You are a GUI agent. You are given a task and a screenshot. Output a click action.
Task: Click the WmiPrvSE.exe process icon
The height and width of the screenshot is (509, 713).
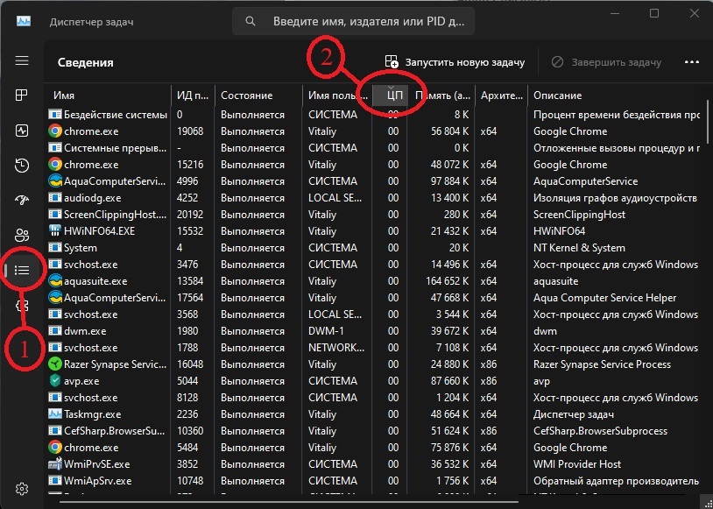click(55, 464)
